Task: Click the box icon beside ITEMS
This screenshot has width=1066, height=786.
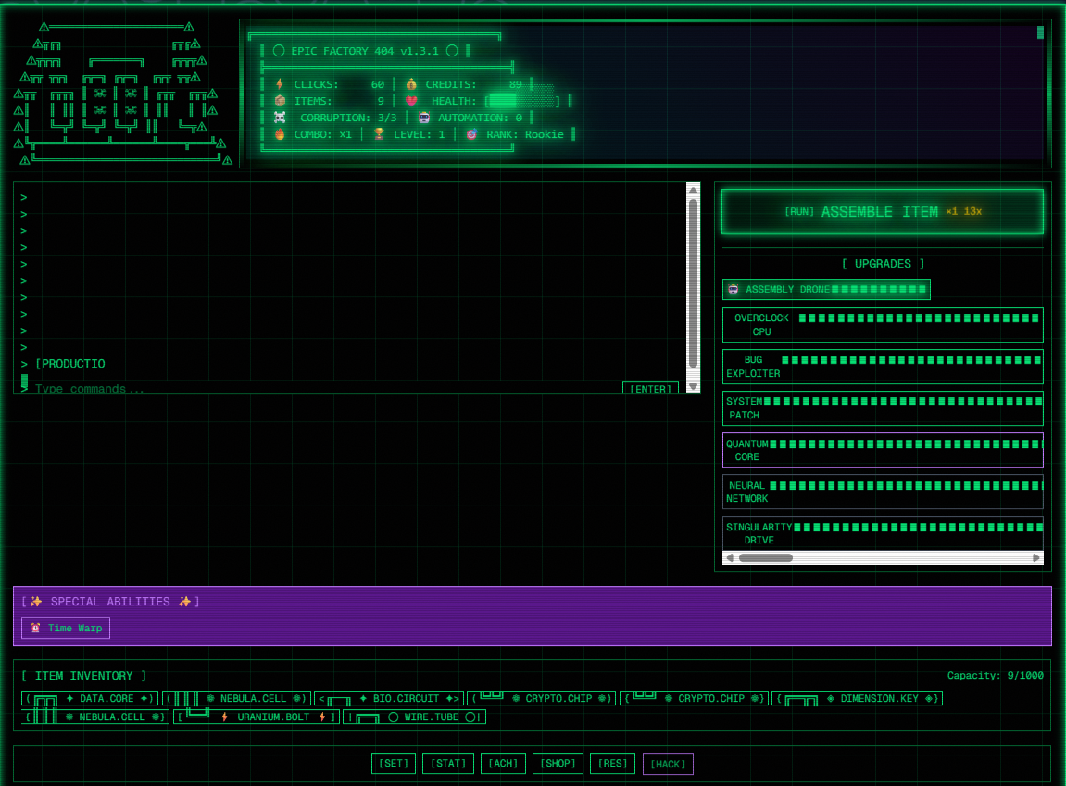Action: [x=280, y=101]
